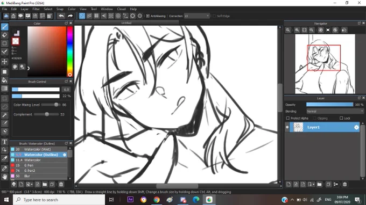366x205 pixels.
Task: Click Zoom Out in Navigator
Action: [312, 30]
